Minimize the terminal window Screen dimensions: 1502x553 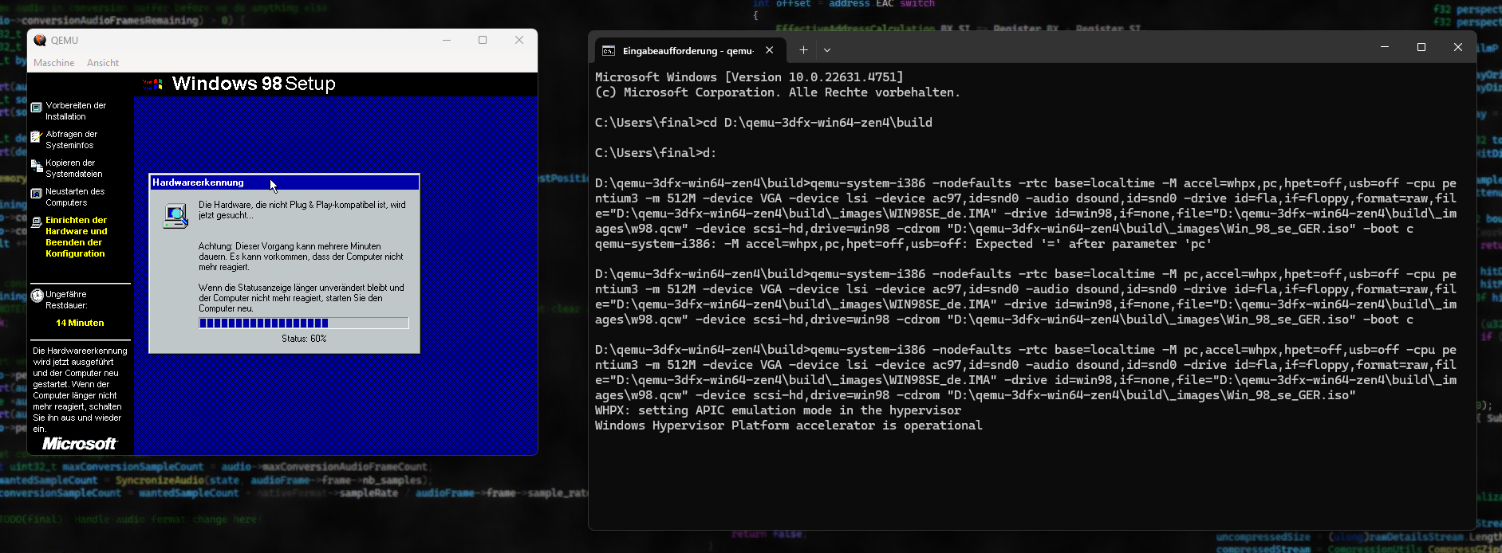(1385, 47)
